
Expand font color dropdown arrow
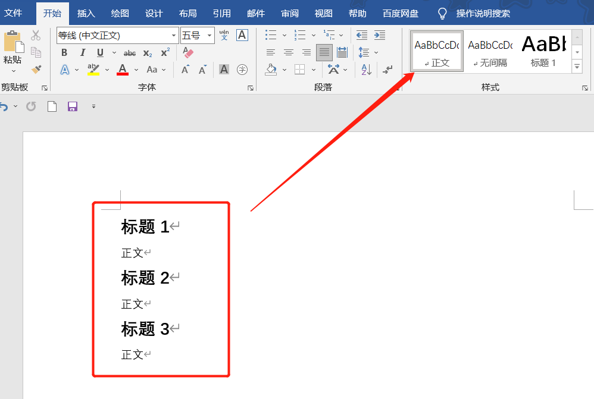136,70
